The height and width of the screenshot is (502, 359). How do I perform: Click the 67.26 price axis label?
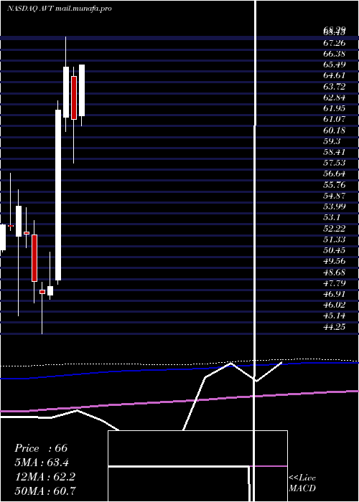pyautogui.click(x=335, y=42)
